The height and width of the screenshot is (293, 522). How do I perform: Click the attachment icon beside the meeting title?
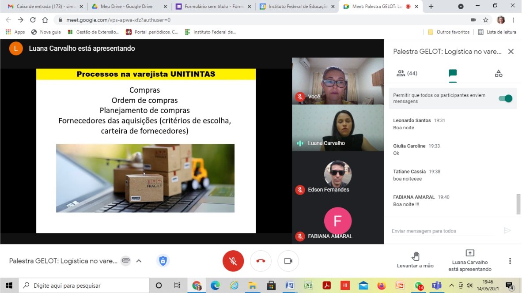tap(126, 261)
